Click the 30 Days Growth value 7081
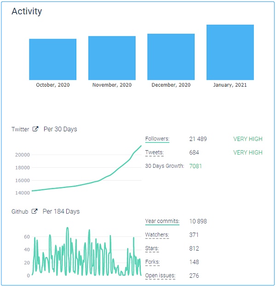Viewport: 276px width, 287px height. click(195, 166)
